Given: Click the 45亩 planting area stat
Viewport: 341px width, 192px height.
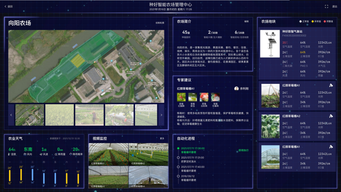Looking at the screenshot, I should (186, 33).
